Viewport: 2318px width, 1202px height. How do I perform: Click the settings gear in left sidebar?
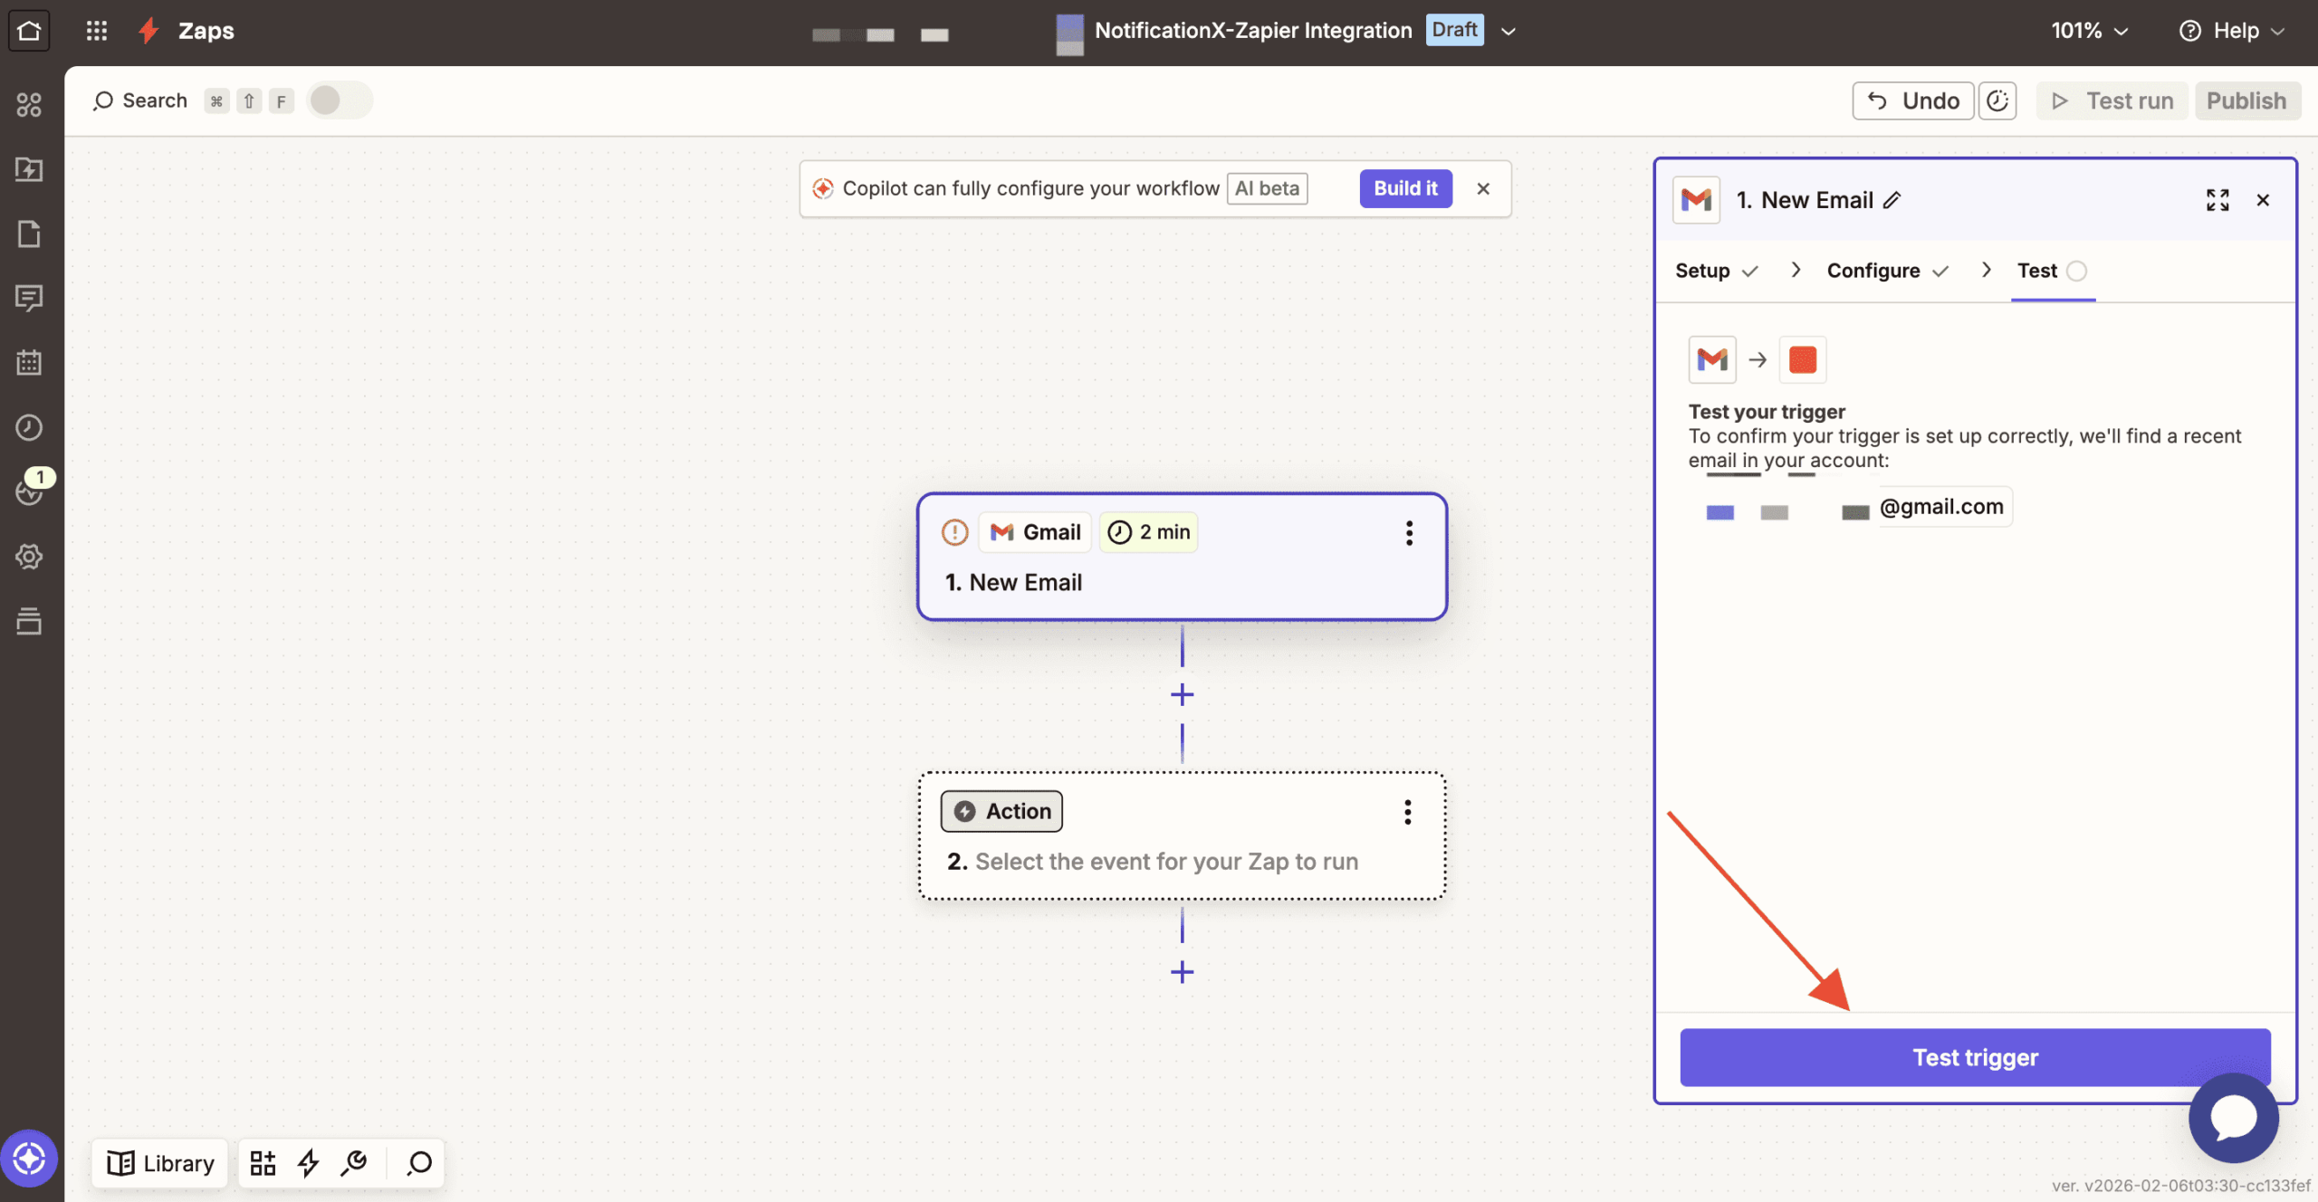point(29,557)
